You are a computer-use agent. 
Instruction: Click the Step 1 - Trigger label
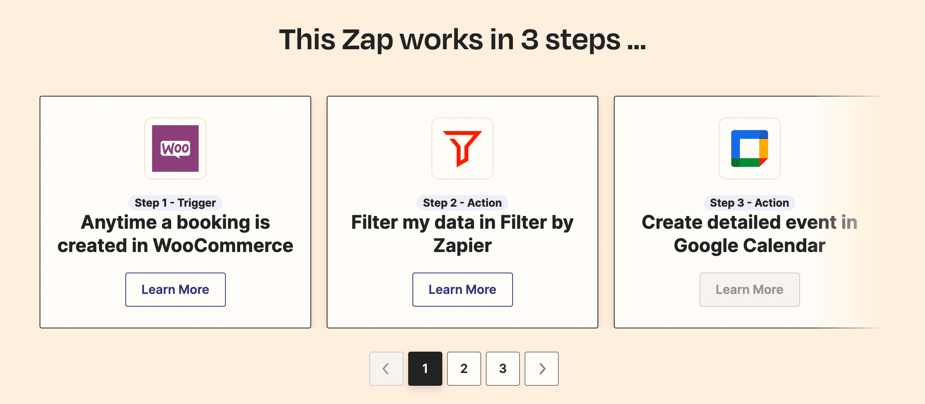[175, 203]
